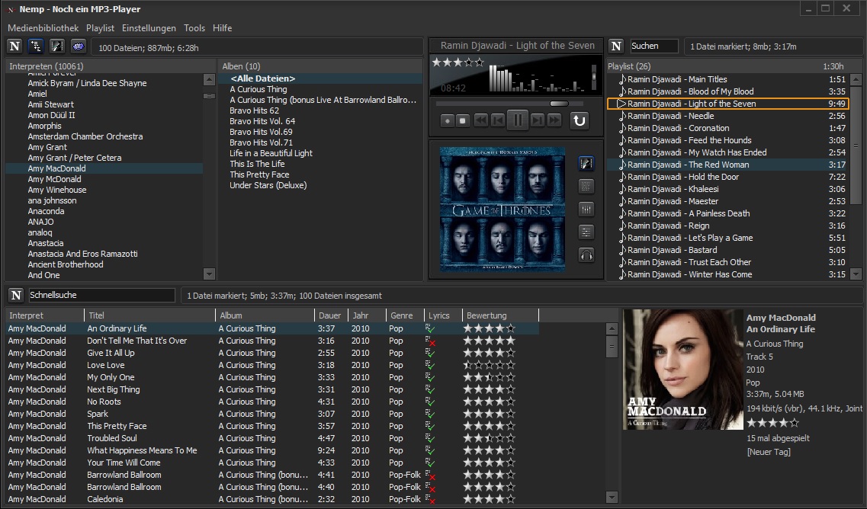
Task: Click the [Neuer Tag] link
Action: [769, 452]
